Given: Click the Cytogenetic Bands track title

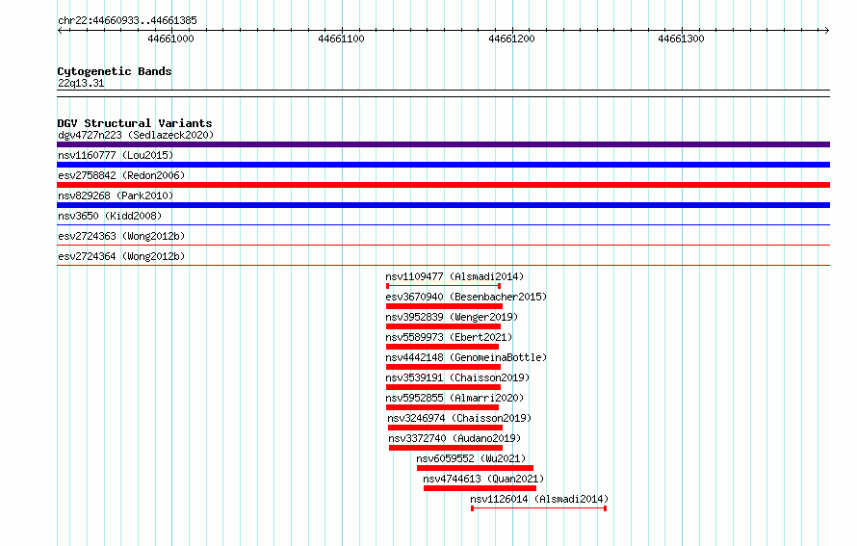Looking at the screenshot, I should [115, 71].
